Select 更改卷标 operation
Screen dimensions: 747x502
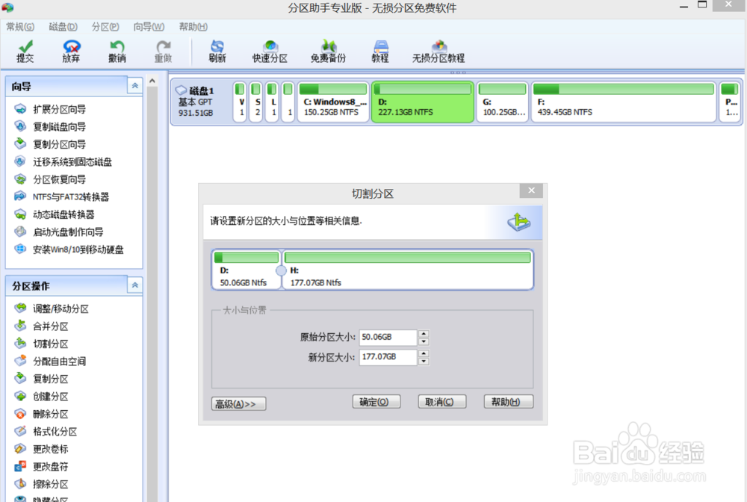pyautogui.click(x=41, y=449)
